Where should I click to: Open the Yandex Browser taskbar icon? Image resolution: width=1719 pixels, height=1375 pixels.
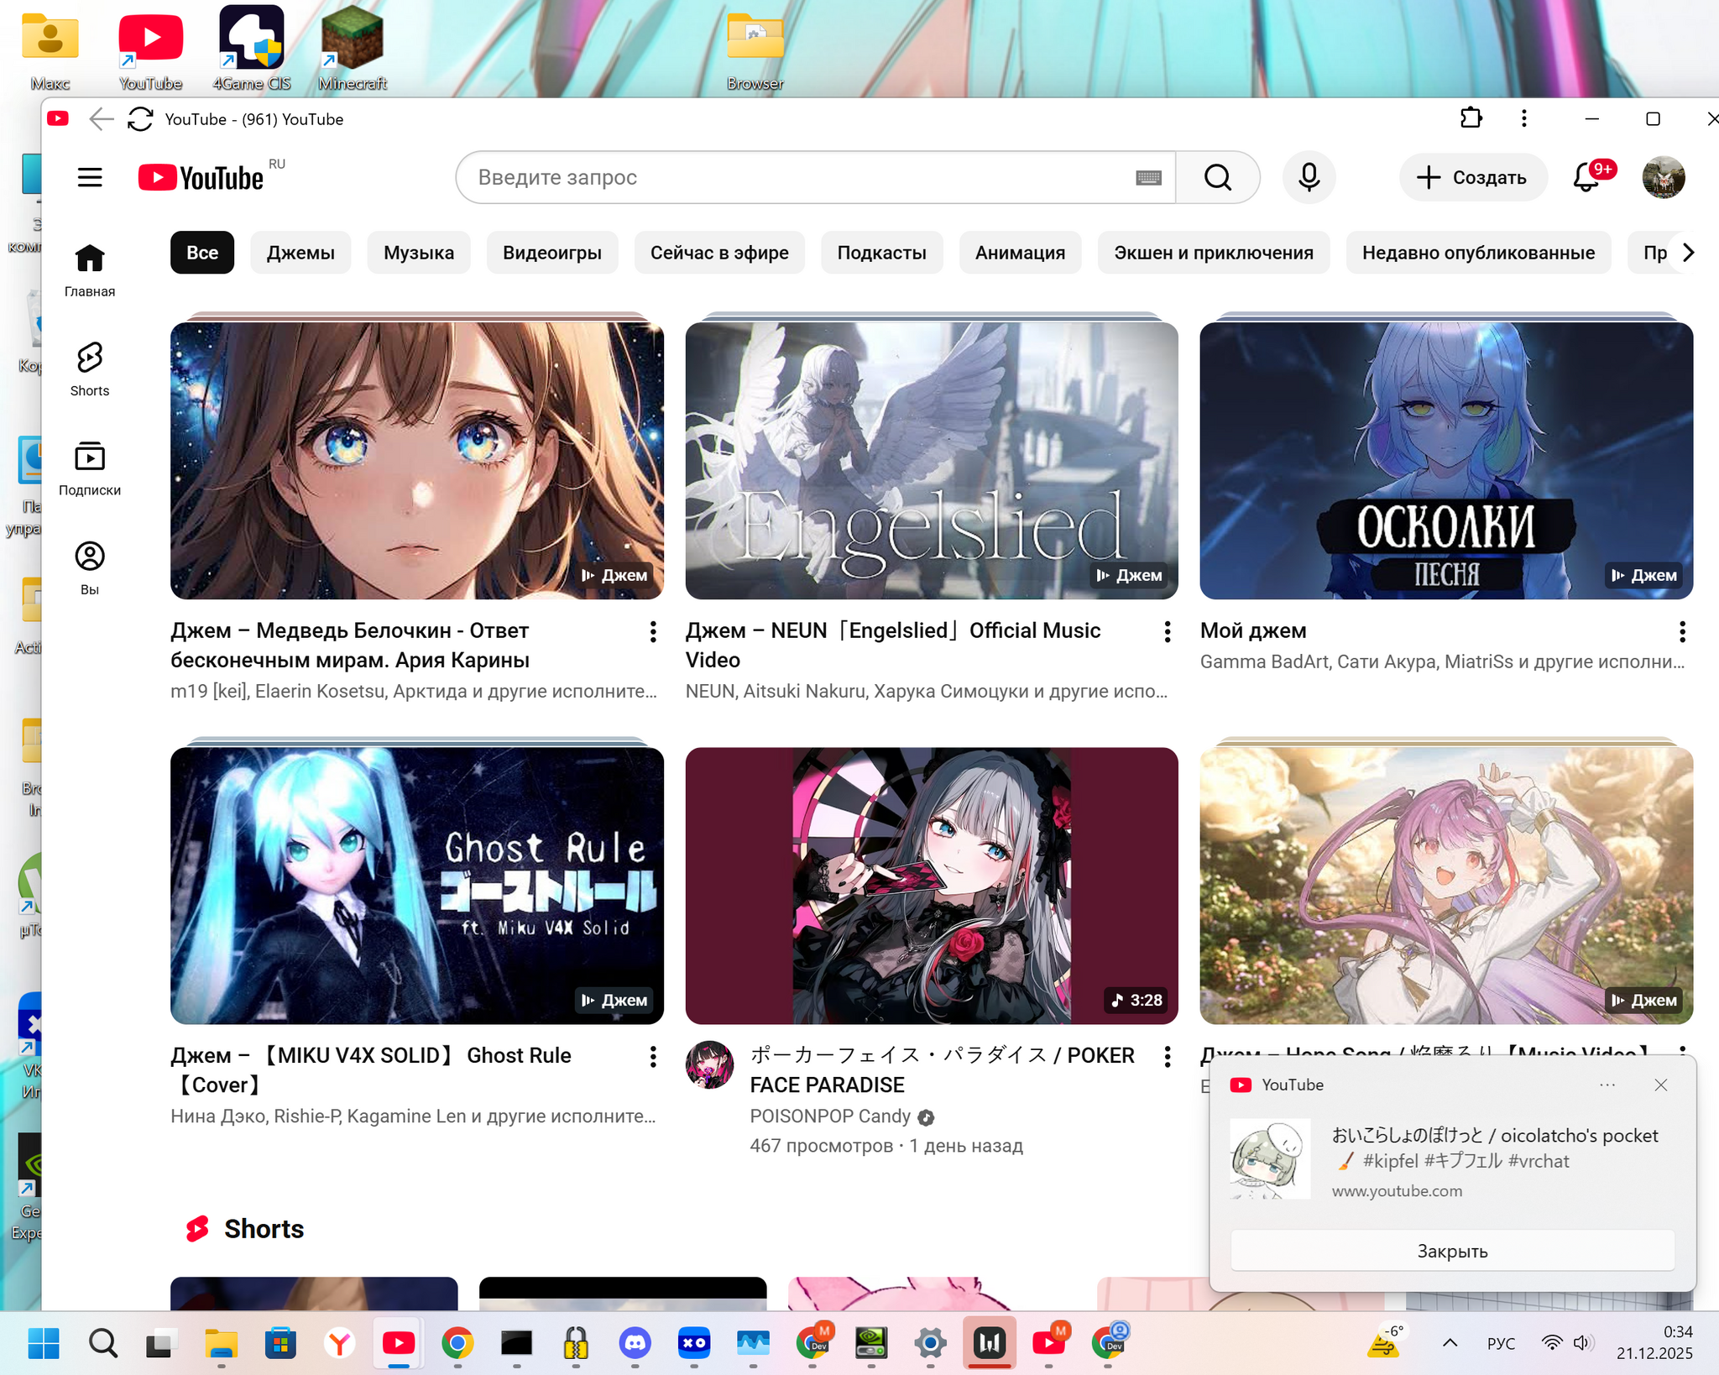(x=339, y=1343)
